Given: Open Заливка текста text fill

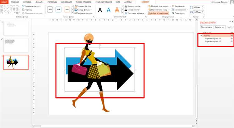Looking at the screenshot, I should tap(133, 6).
